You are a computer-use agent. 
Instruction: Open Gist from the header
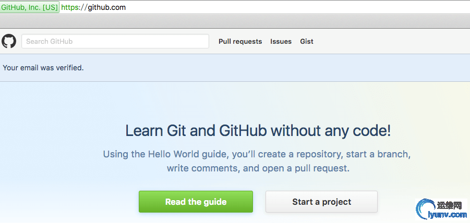(x=307, y=41)
